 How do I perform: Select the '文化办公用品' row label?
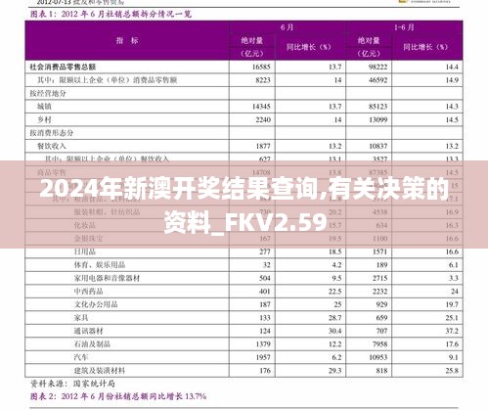click(x=96, y=304)
